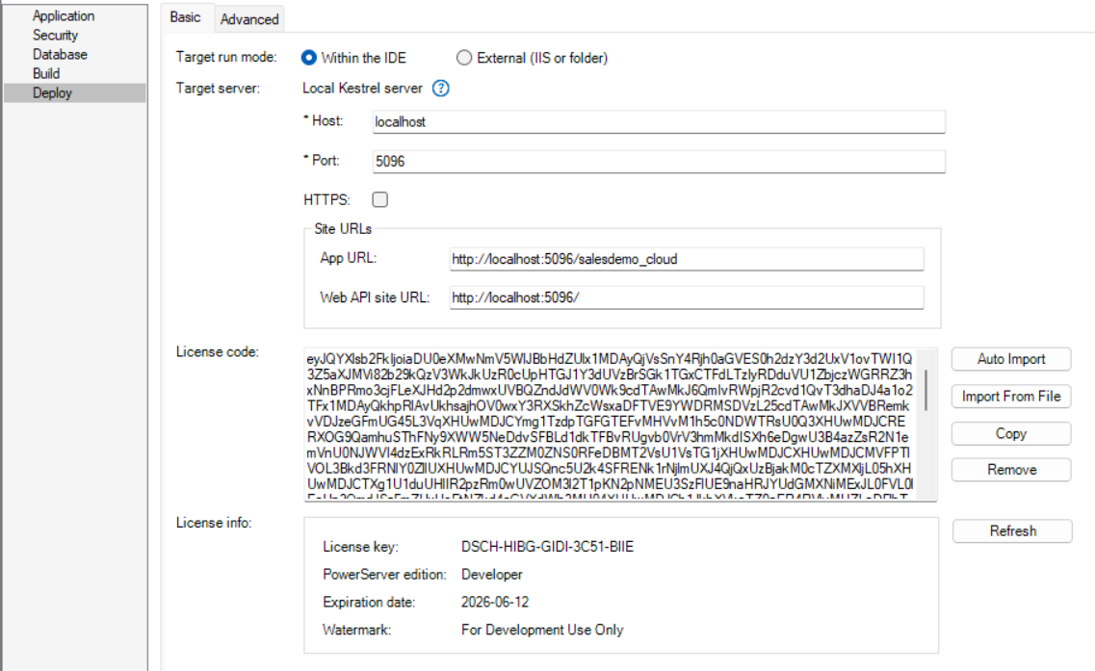
Task: Open the Build settings section
Action: tap(46, 73)
